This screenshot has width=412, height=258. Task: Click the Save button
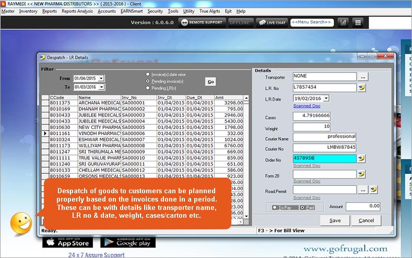tap(335, 220)
